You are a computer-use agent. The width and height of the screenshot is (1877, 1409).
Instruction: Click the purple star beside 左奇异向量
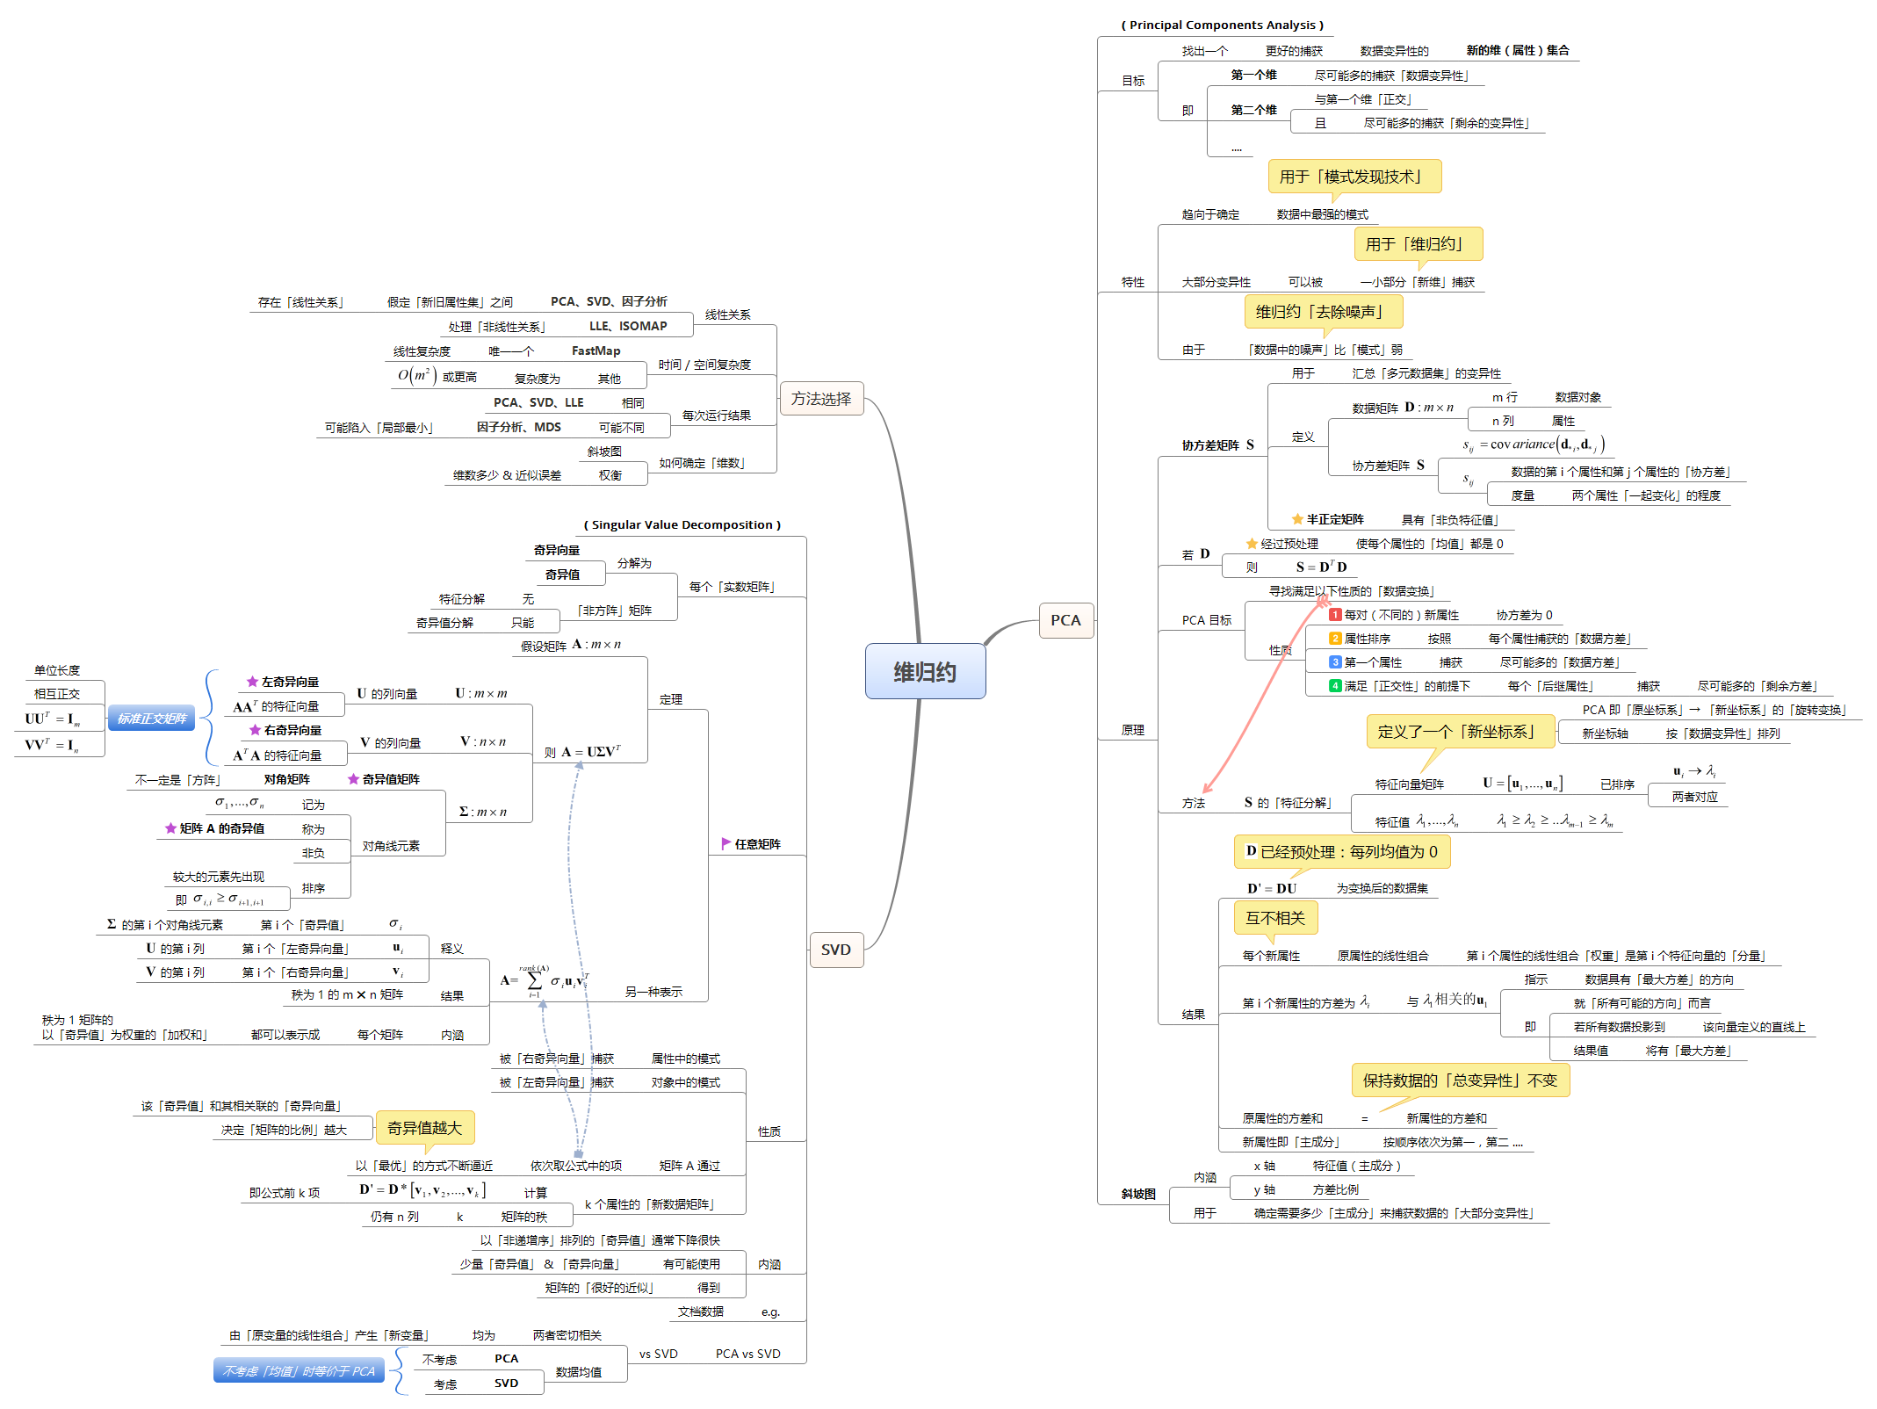tap(252, 682)
